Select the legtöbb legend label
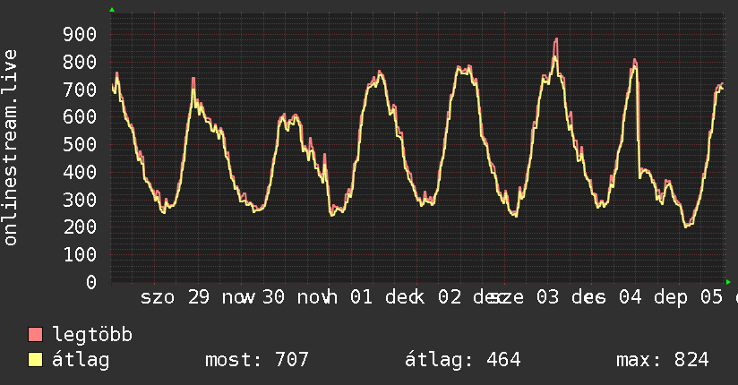738x385 pixels. pyautogui.click(x=92, y=335)
